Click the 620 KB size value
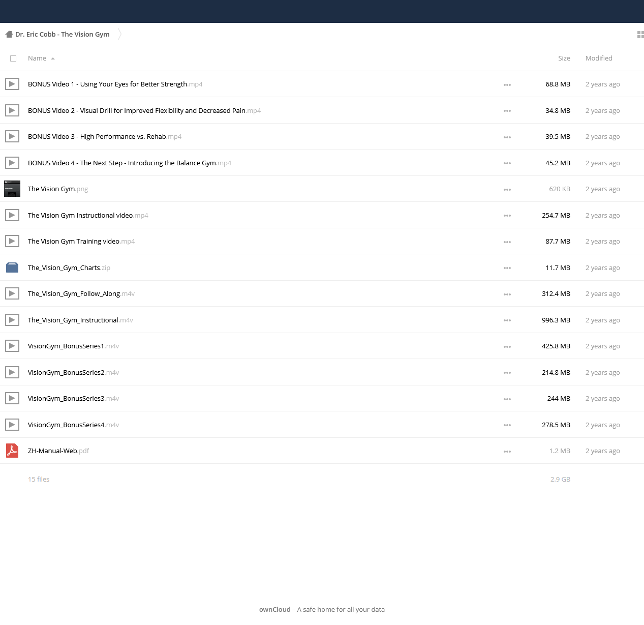The height and width of the screenshot is (625, 644). point(560,189)
